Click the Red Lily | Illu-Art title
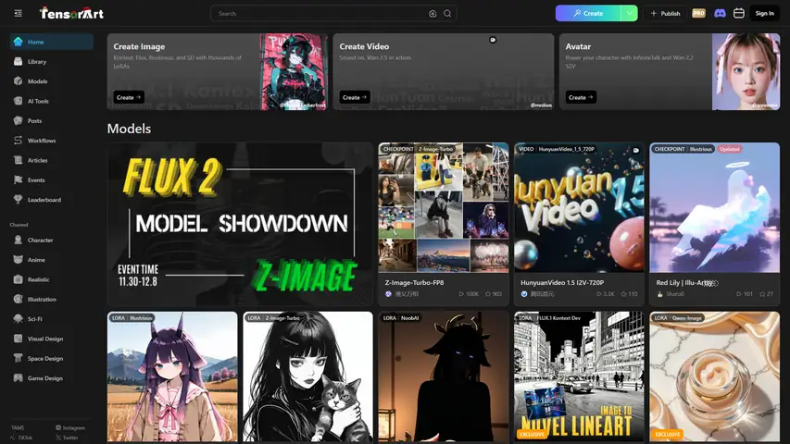Screen dimensions: 790x444 [x=686, y=283]
